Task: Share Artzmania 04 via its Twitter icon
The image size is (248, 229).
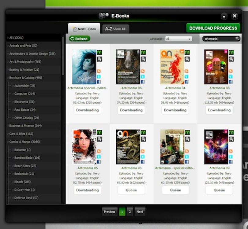Action: pos(186,77)
